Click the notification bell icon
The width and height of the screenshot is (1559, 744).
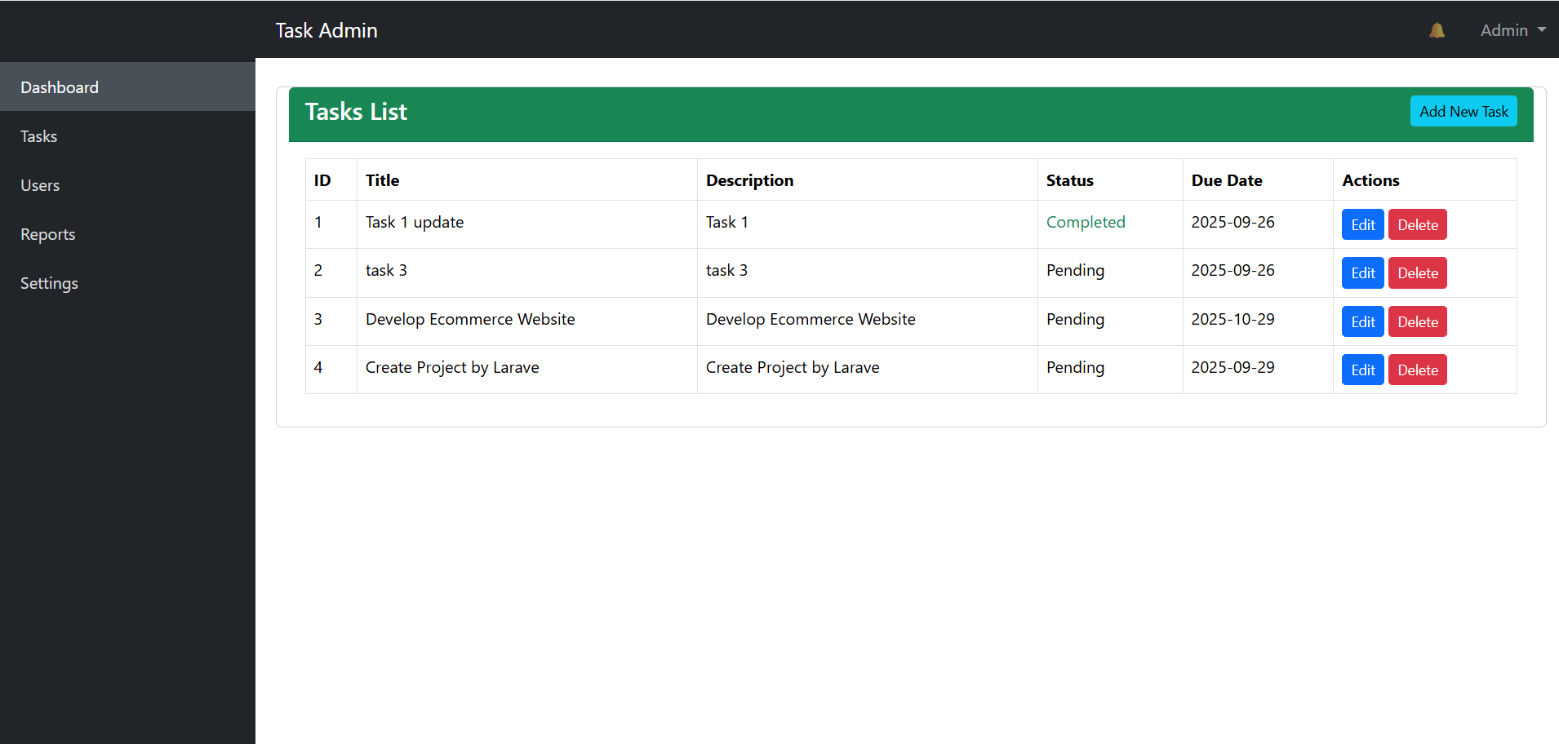point(1437,30)
